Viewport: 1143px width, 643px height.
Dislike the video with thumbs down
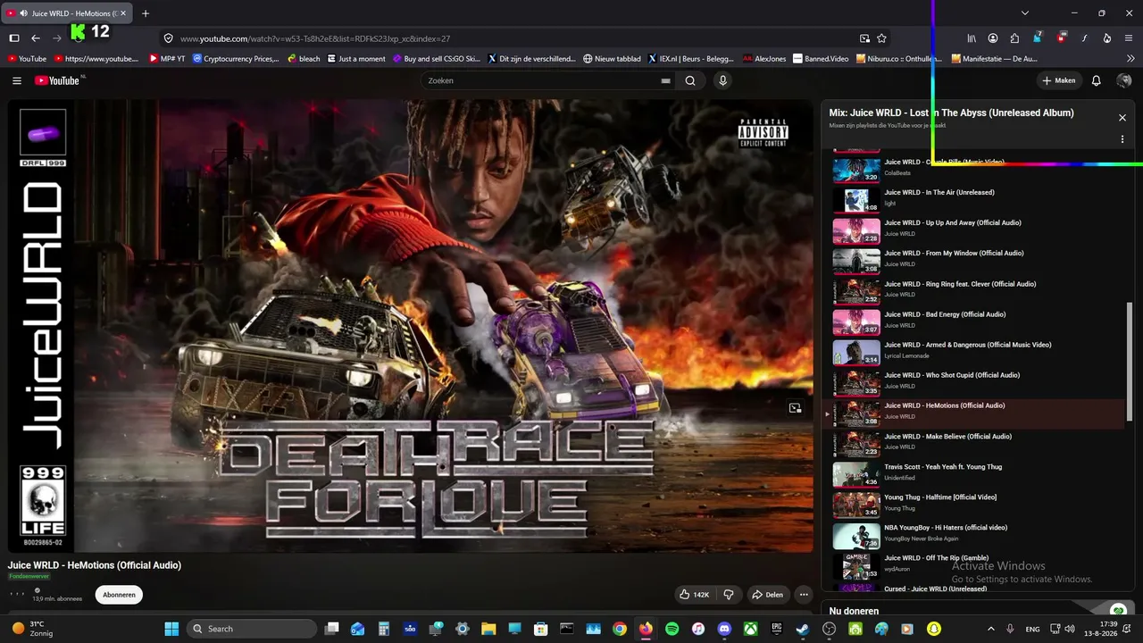click(x=729, y=595)
